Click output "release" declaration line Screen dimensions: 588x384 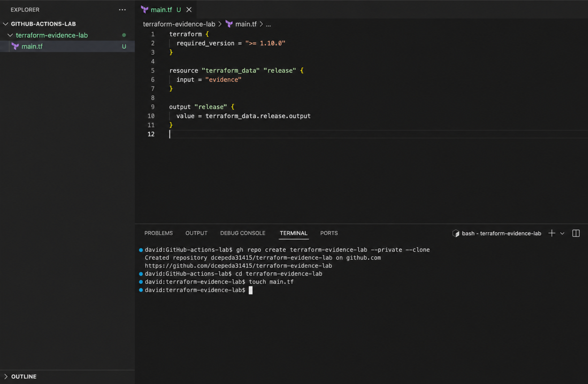pos(201,107)
